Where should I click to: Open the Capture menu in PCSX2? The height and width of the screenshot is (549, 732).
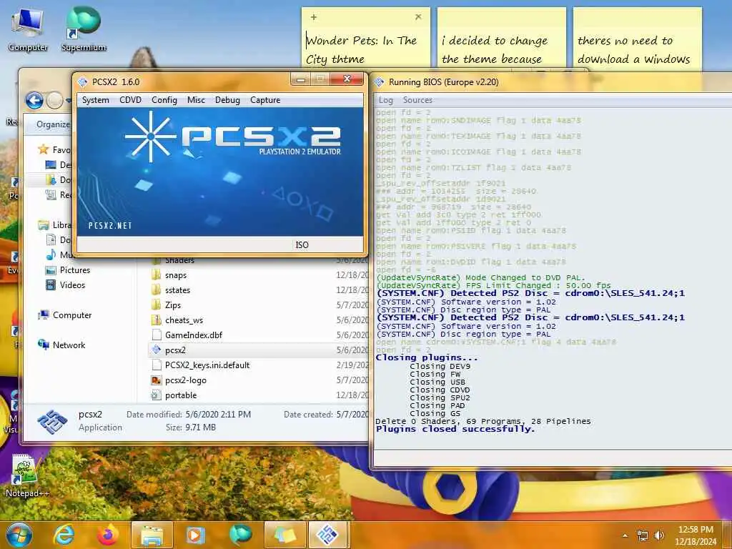coord(265,100)
